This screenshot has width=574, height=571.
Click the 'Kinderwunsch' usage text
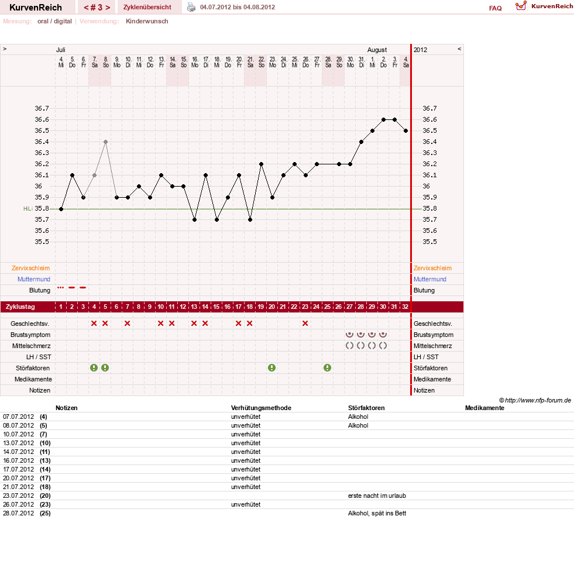[x=147, y=21]
